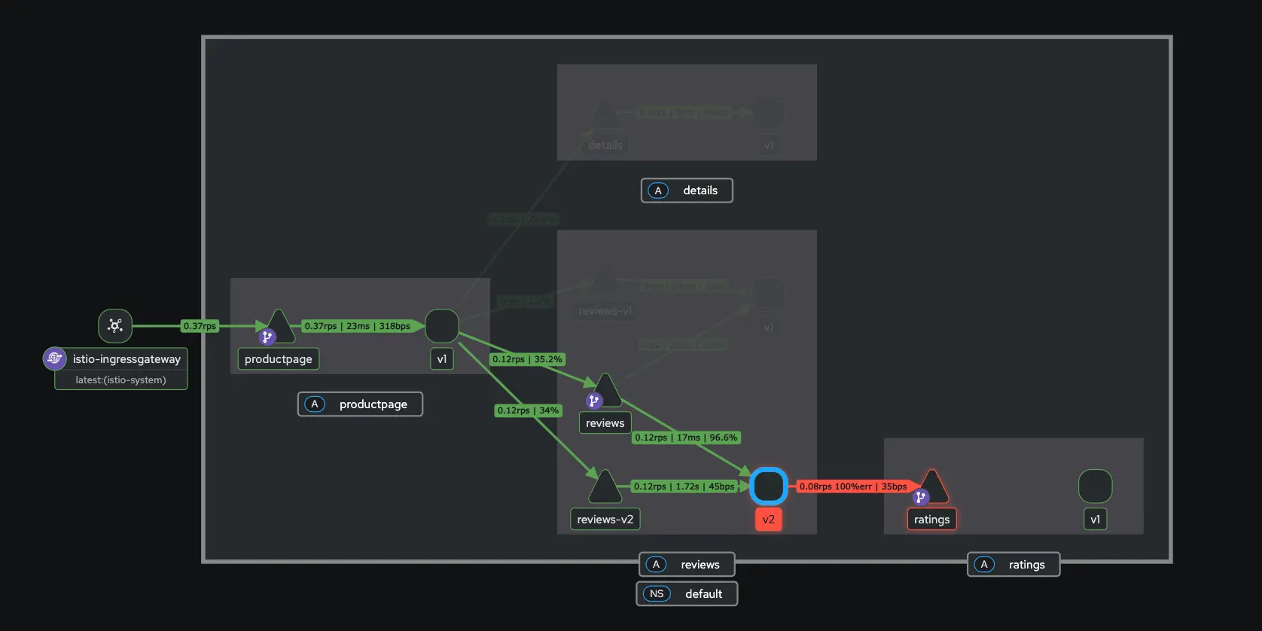
Task: Select the 0.12rps 1.72s 45bps edge label
Action: 684,486
